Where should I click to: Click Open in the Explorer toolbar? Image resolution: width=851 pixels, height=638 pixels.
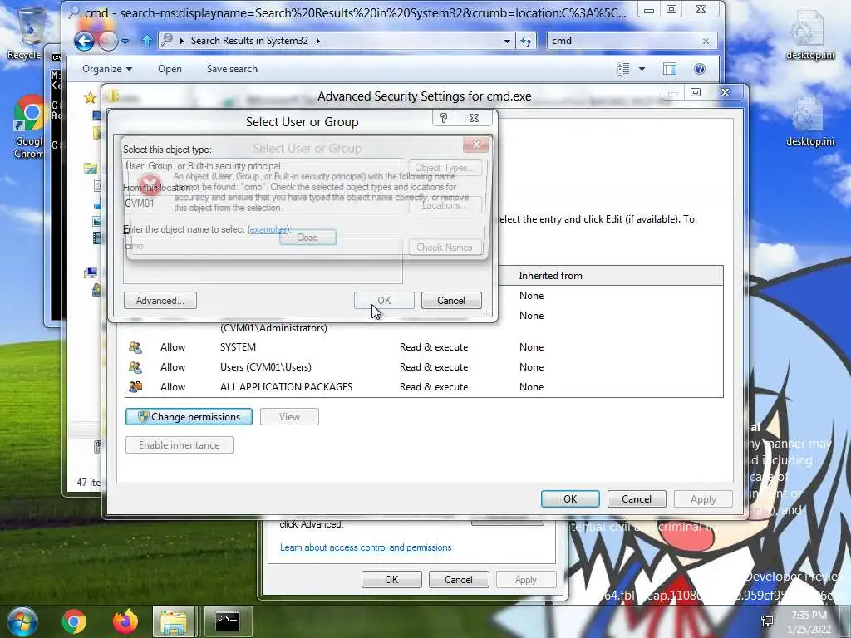[170, 69]
